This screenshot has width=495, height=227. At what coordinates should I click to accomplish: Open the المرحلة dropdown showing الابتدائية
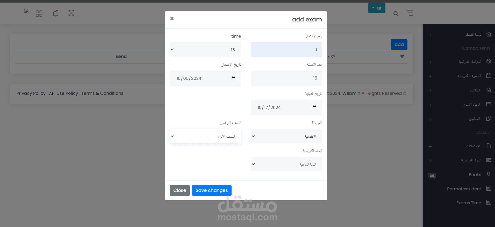click(286, 136)
